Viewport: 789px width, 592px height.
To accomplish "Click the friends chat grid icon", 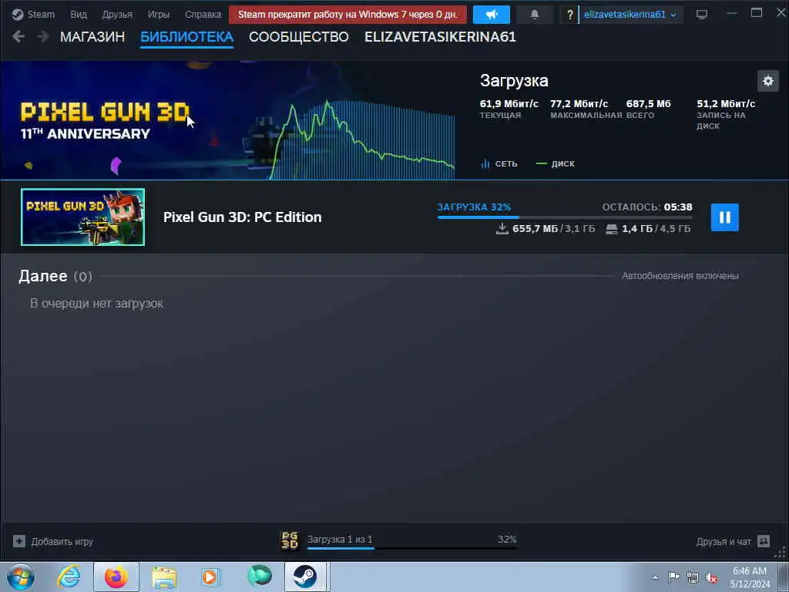I will (x=764, y=541).
